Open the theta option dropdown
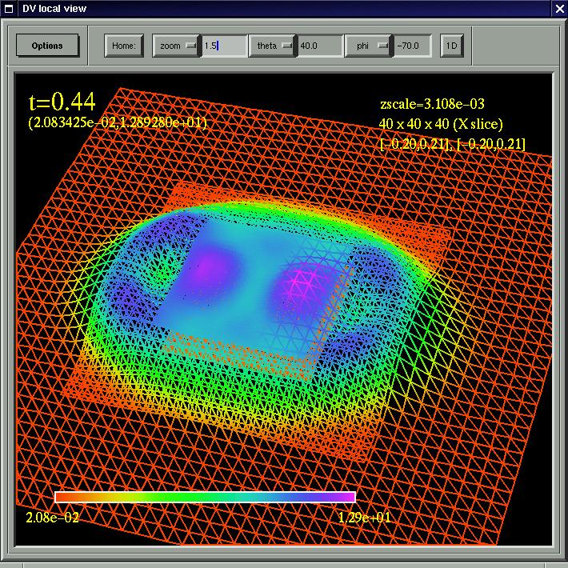This screenshot has height=568, width=568. coord(273,46)
